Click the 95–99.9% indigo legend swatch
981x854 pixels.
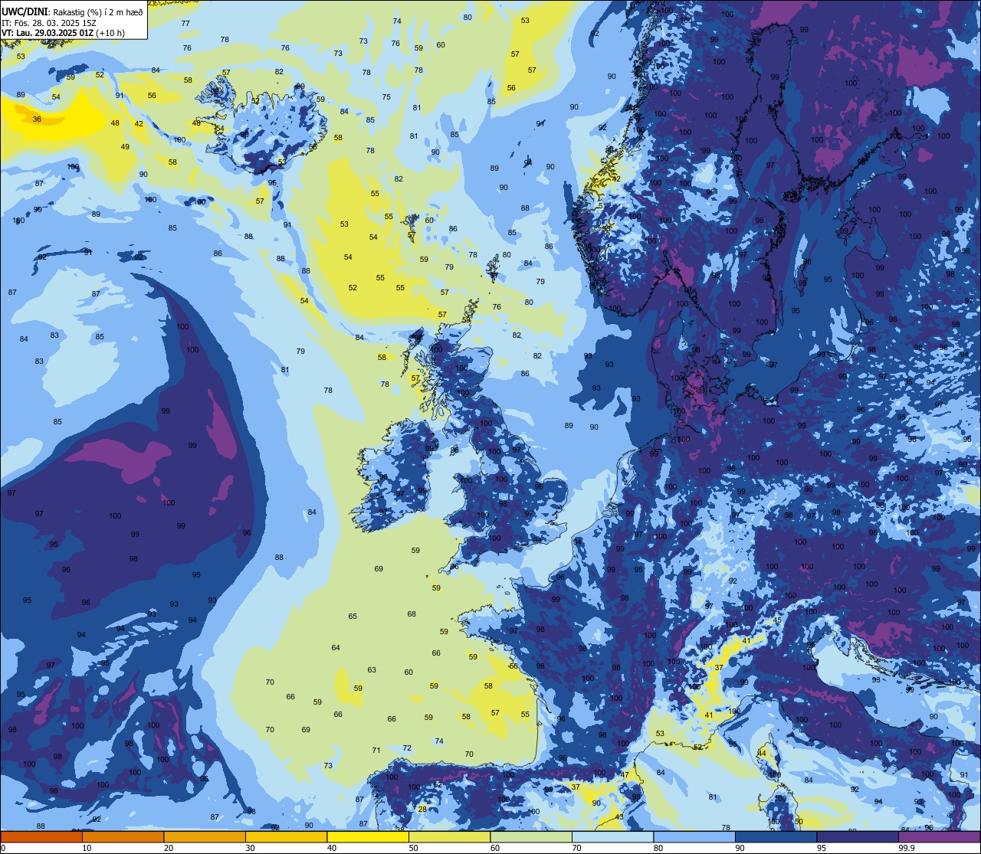click(x=858, y=836)
